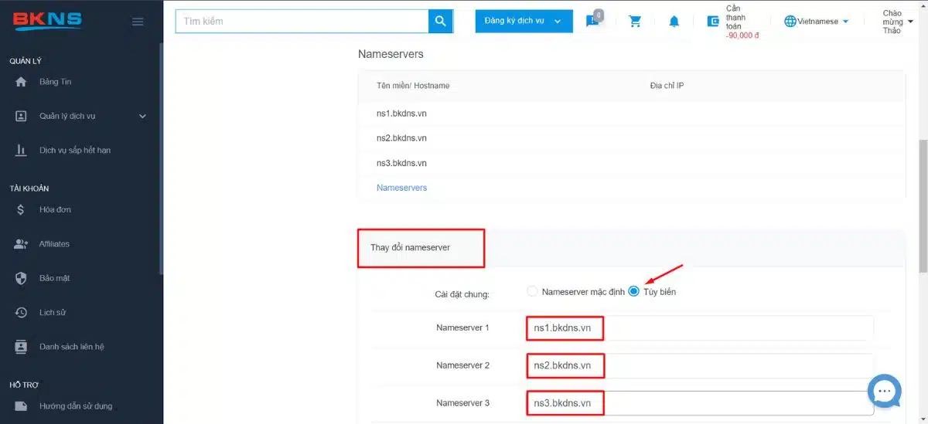This screenshot has width=928, height=424.
Task: Click the globe language icon
Action: (790, 22)
